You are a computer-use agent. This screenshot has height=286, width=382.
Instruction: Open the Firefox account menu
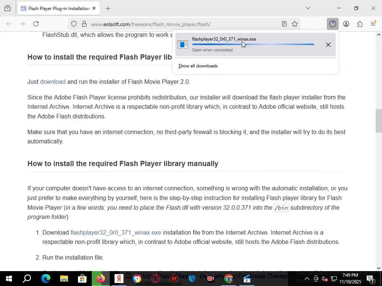tap(346, 24)
